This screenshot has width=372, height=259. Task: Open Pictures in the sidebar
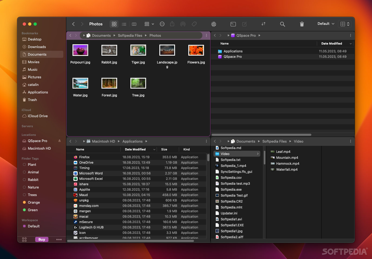(42, 77)
